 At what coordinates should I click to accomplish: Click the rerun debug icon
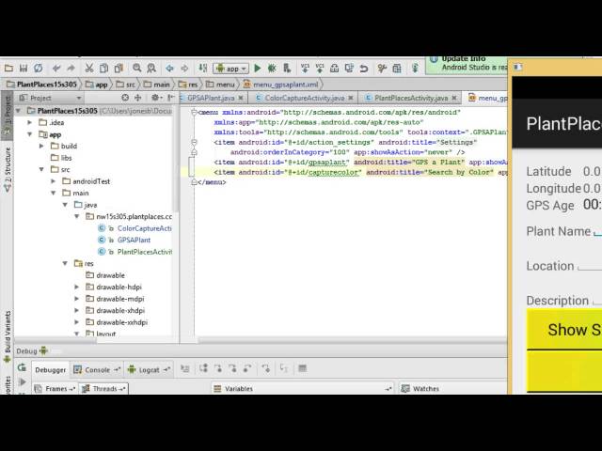(22, 367)
